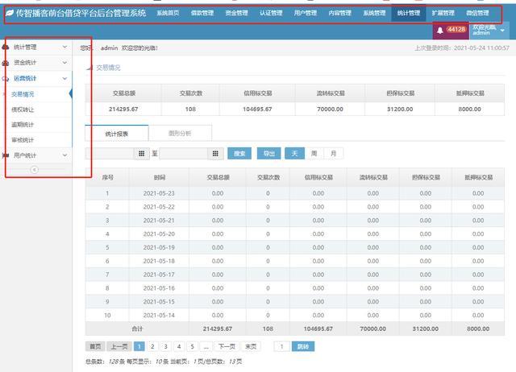Click the page number jump input field

[x=281, y=346]
